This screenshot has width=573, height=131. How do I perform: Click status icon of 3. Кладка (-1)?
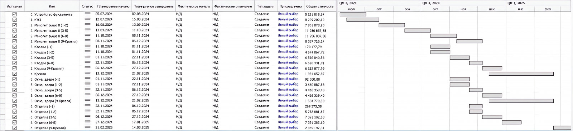[x=87, y=46]
